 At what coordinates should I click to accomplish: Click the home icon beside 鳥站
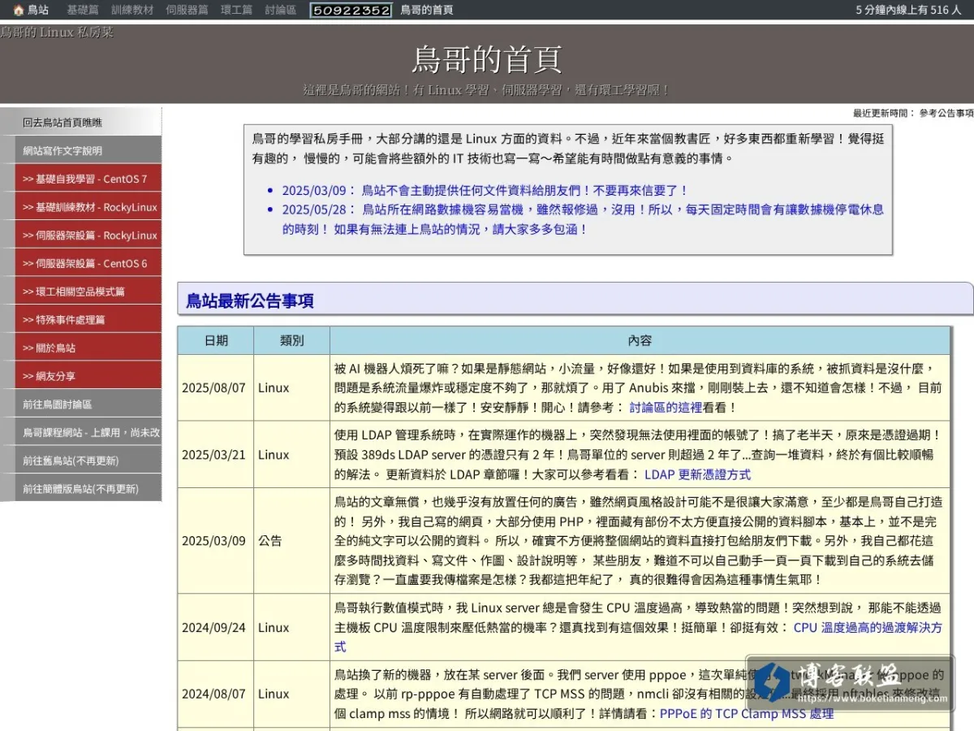19,10
